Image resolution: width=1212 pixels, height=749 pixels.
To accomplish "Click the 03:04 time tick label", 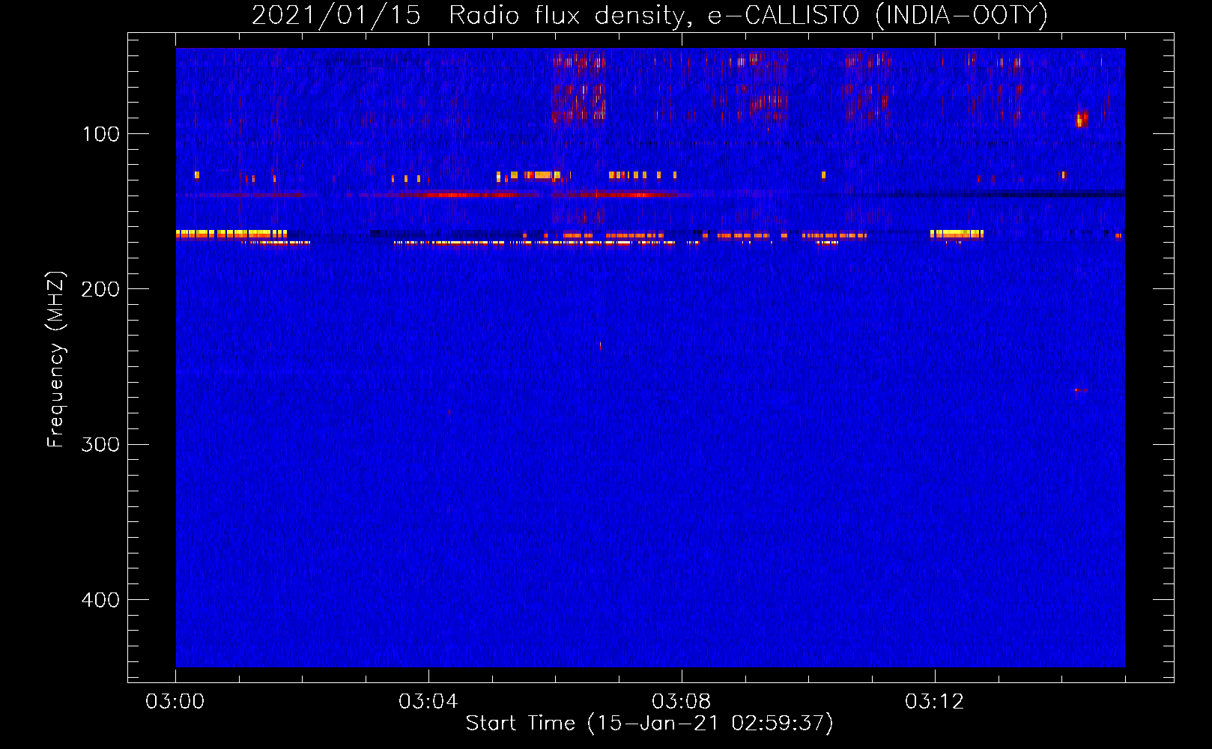I will (x=428, y=702).
